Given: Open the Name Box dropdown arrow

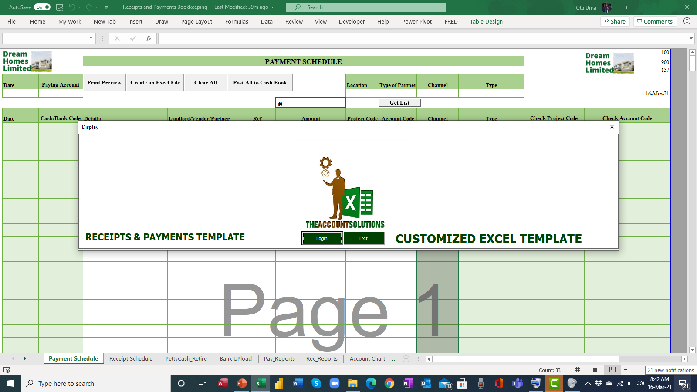Looking at the screenshot, I should (x=90, y=38).
